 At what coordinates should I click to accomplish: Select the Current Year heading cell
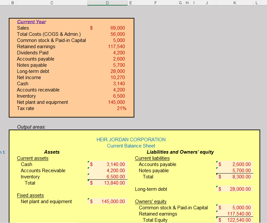point(32,21)
